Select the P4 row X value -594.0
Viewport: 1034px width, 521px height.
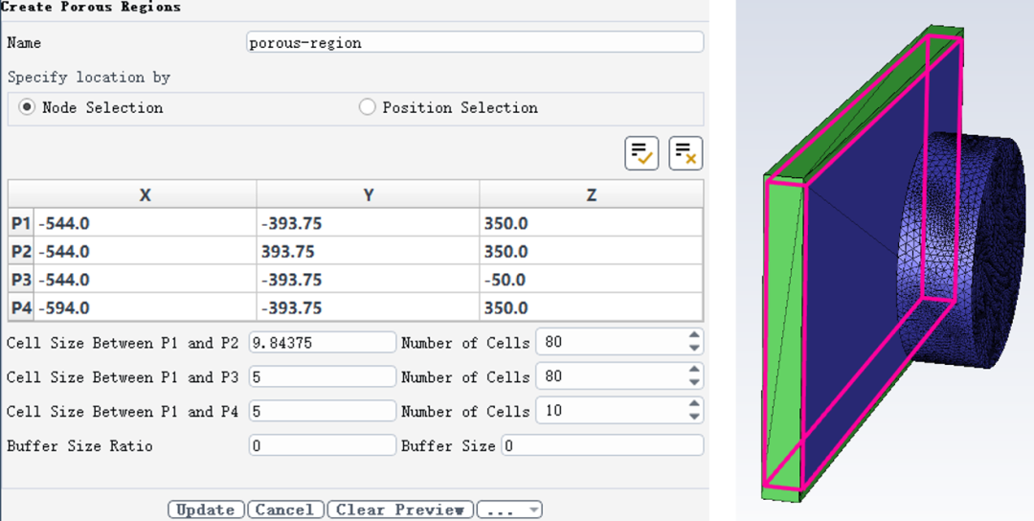coord(145,308)
